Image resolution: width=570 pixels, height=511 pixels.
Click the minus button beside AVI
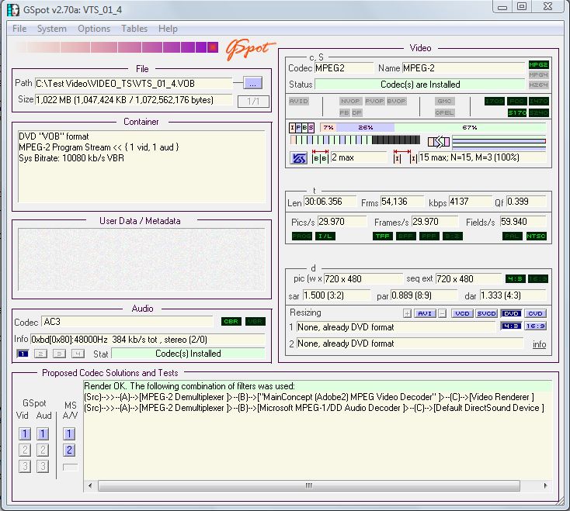pos(442,313)
